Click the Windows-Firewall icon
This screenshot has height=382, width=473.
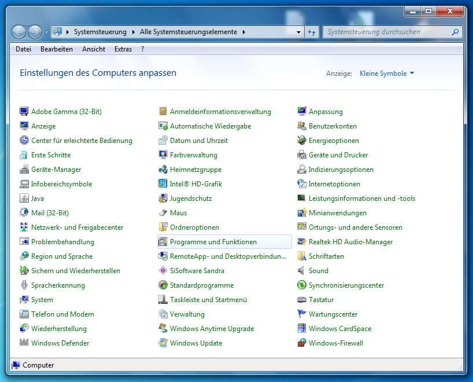coord(302,343)
